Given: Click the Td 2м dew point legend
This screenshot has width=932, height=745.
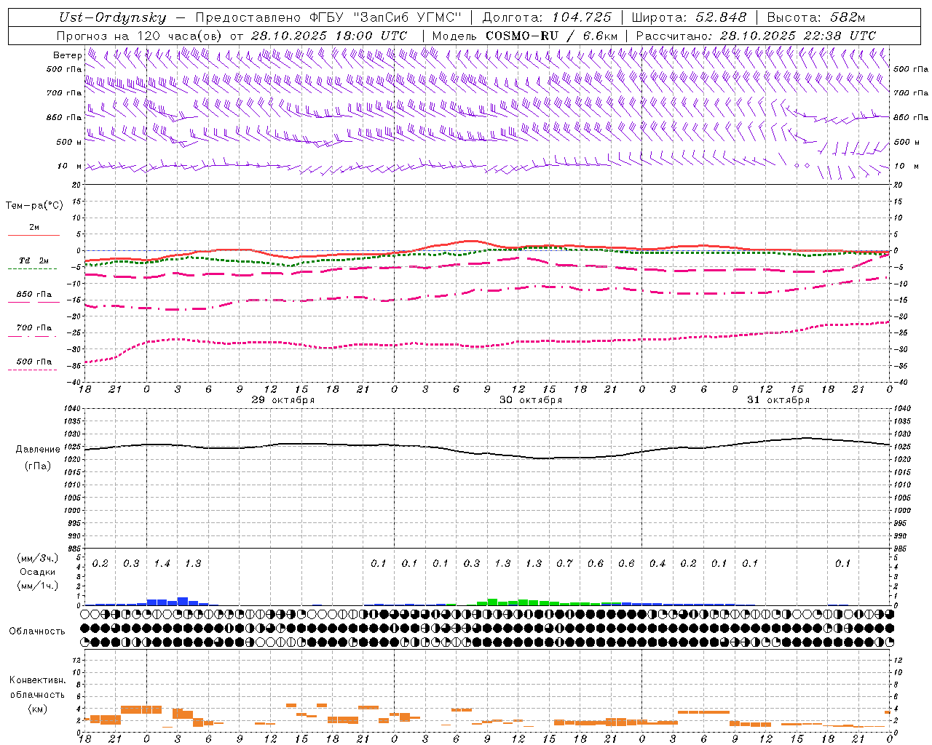Looking at the screenshot, I should [x=34, y=260].
